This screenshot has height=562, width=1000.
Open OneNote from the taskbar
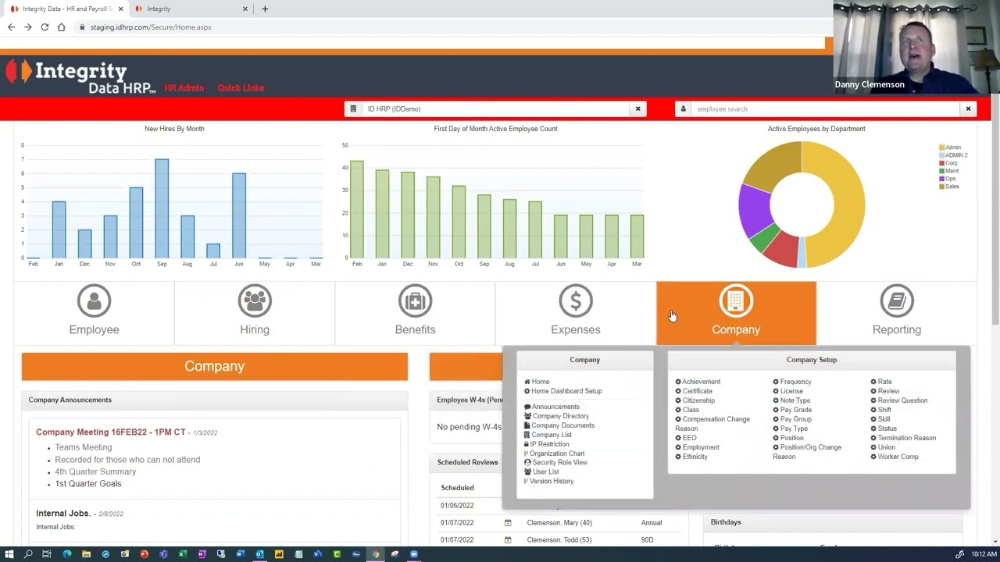click(202, 554)
